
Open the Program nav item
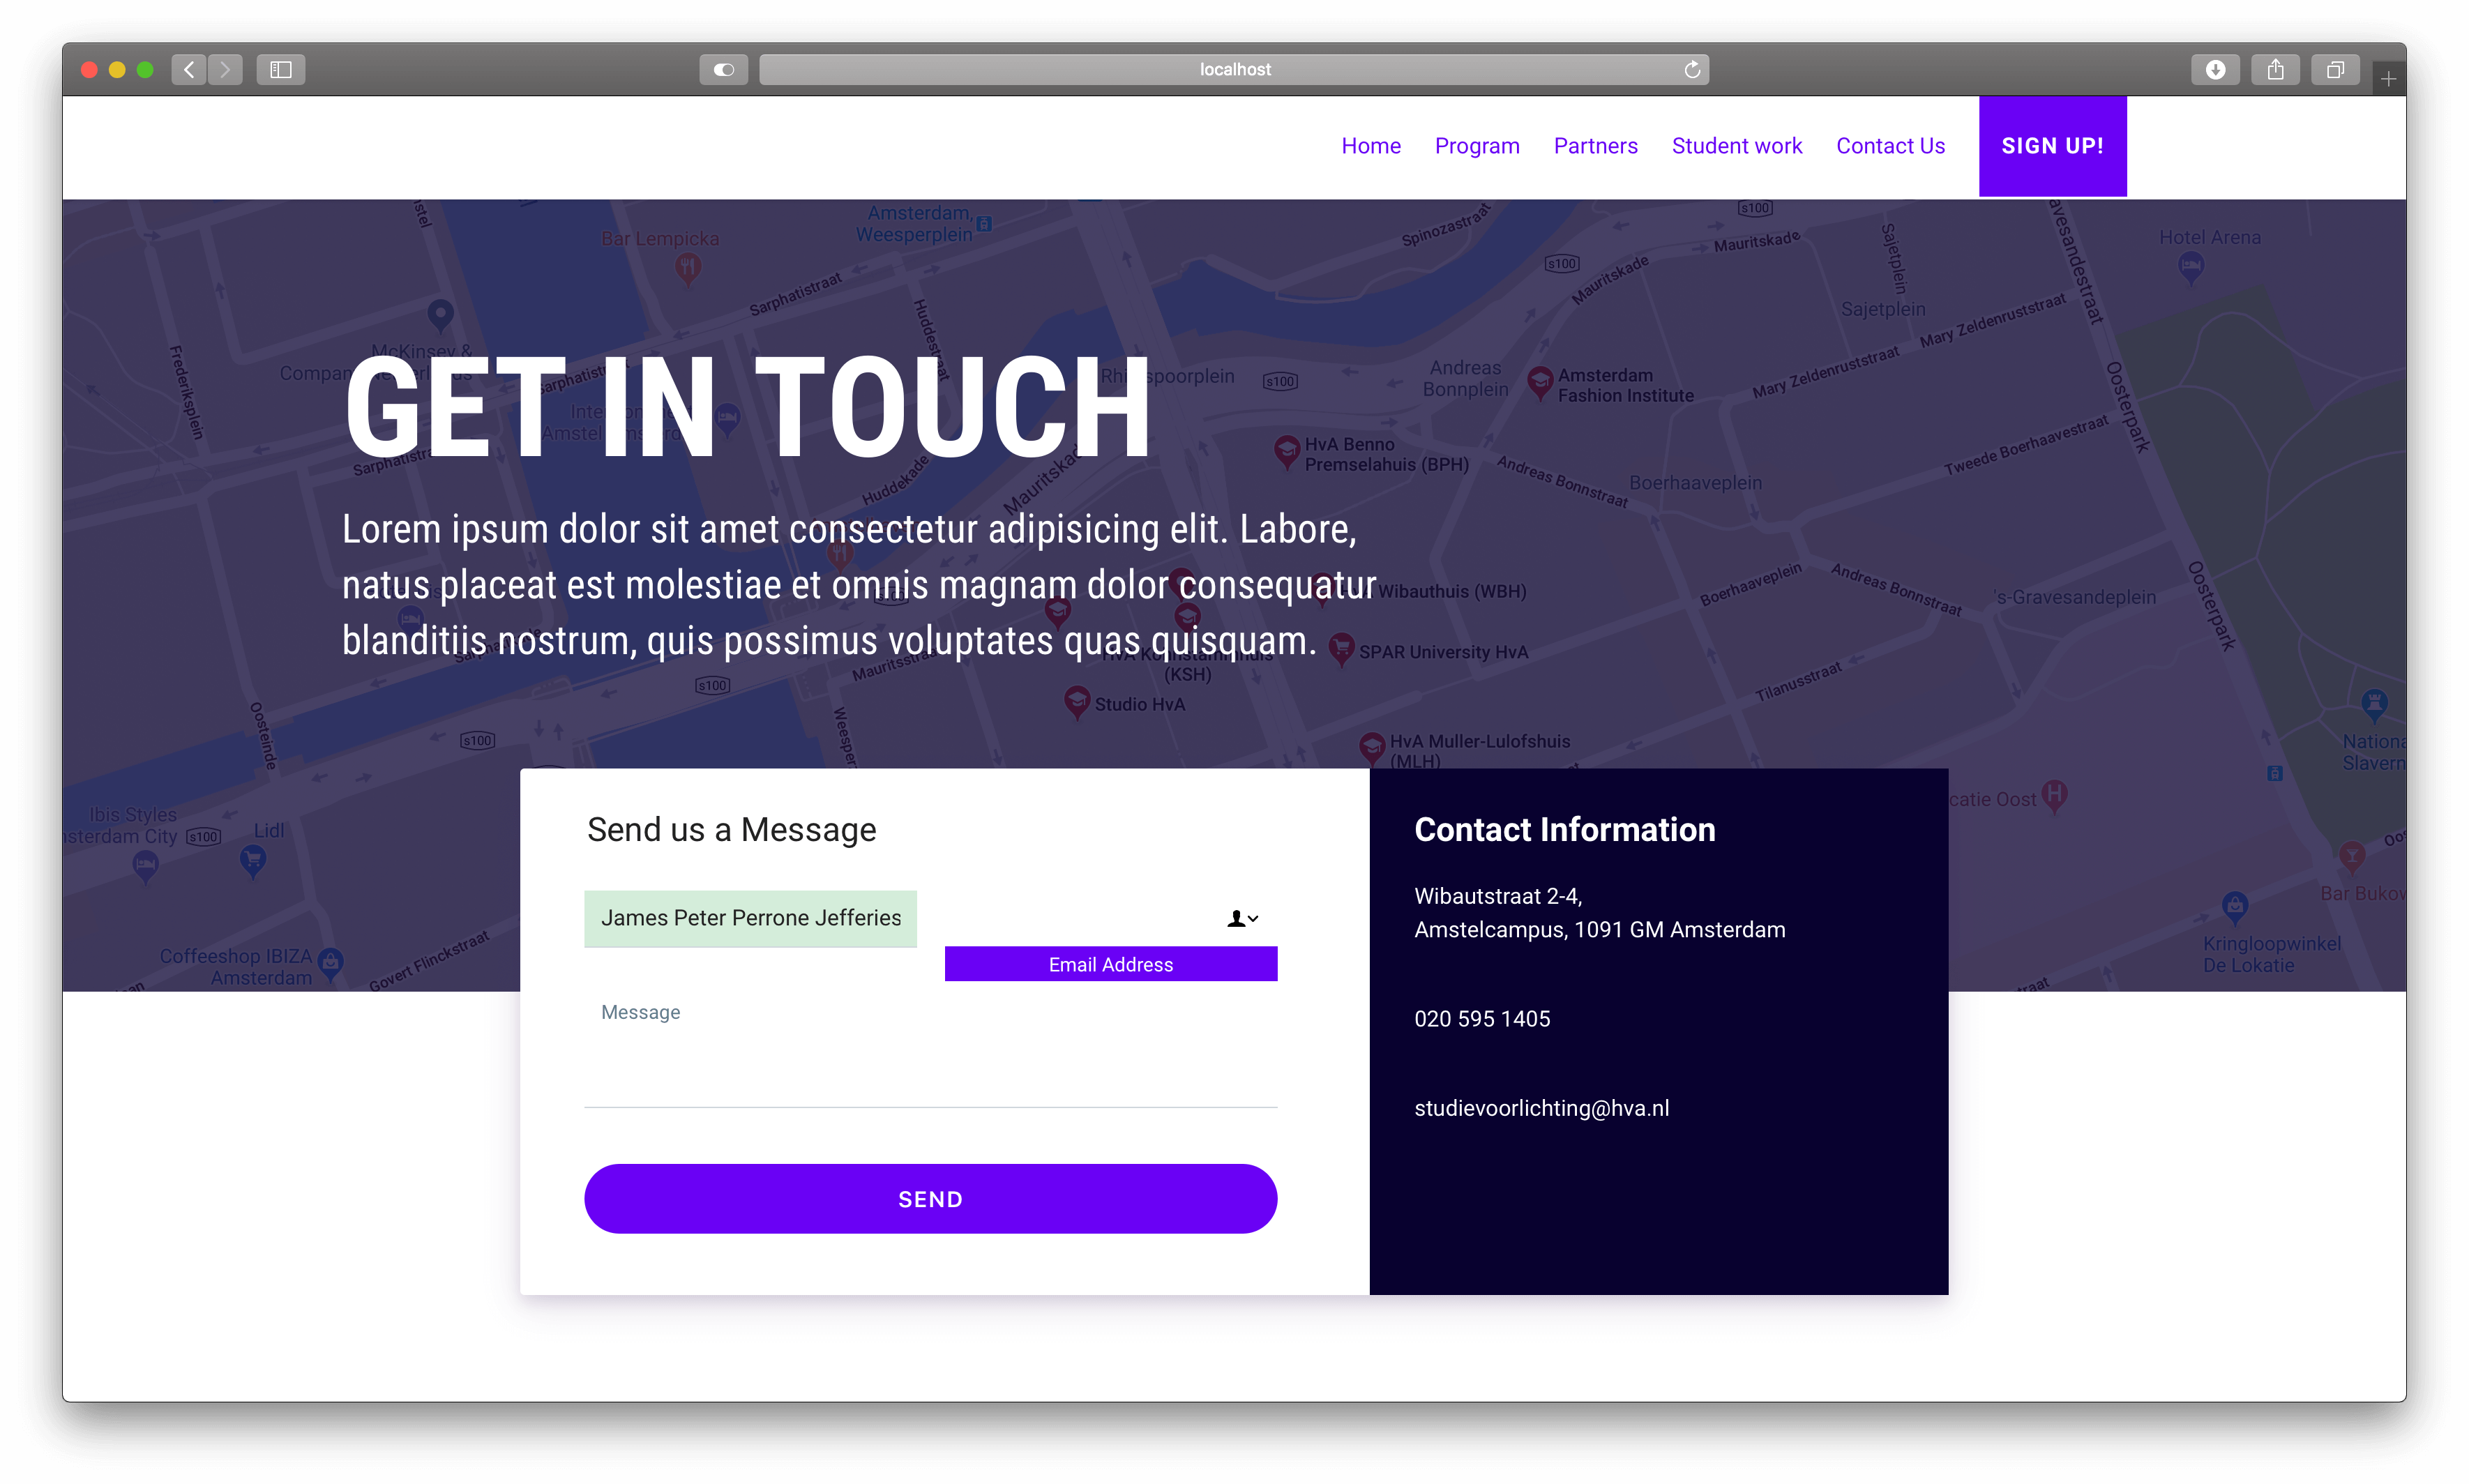click(x=1476, y=146)
